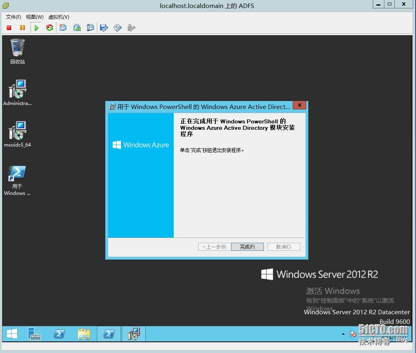
Task: Close the Azure AD module installer dialog
Action: click(x=299, y=105)
